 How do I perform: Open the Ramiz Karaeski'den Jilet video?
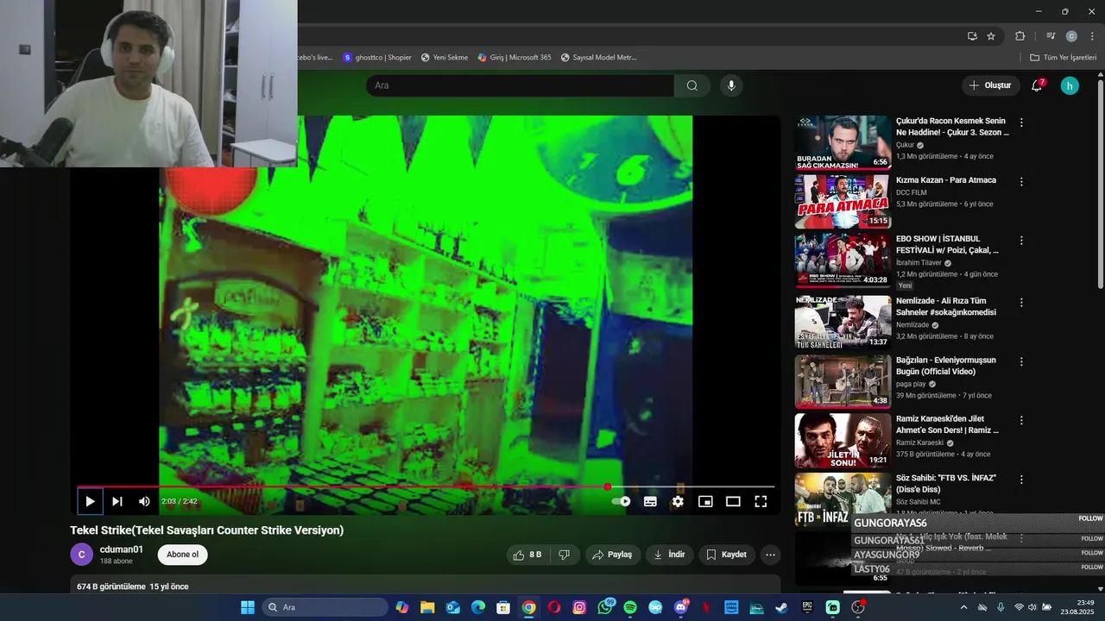tap(947, 424)
